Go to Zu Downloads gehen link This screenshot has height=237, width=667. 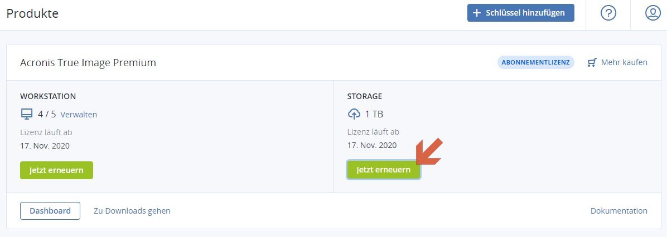click(x=132, y=211)
